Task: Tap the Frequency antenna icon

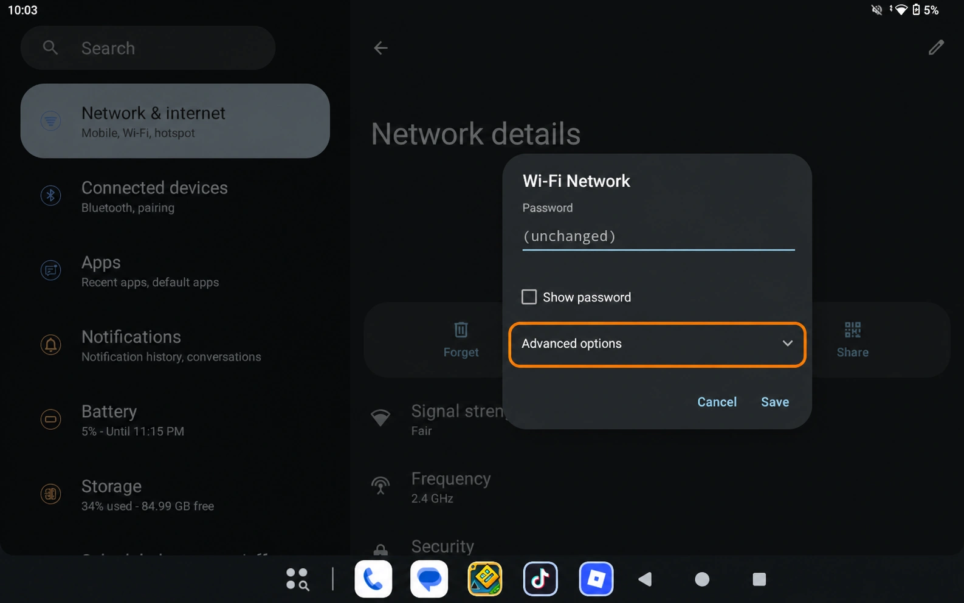Action: coord(380,485)
